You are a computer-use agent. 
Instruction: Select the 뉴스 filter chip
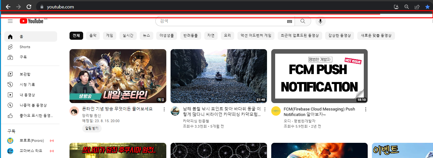[x=146, y=36]
